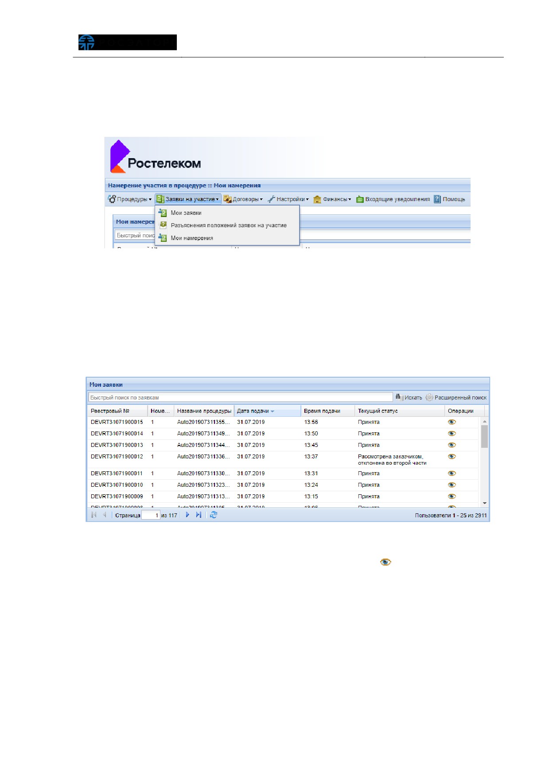The width and height of the screenshot is (549, 776).
Task: Open the Помощь section
Action: click(450, 199)
